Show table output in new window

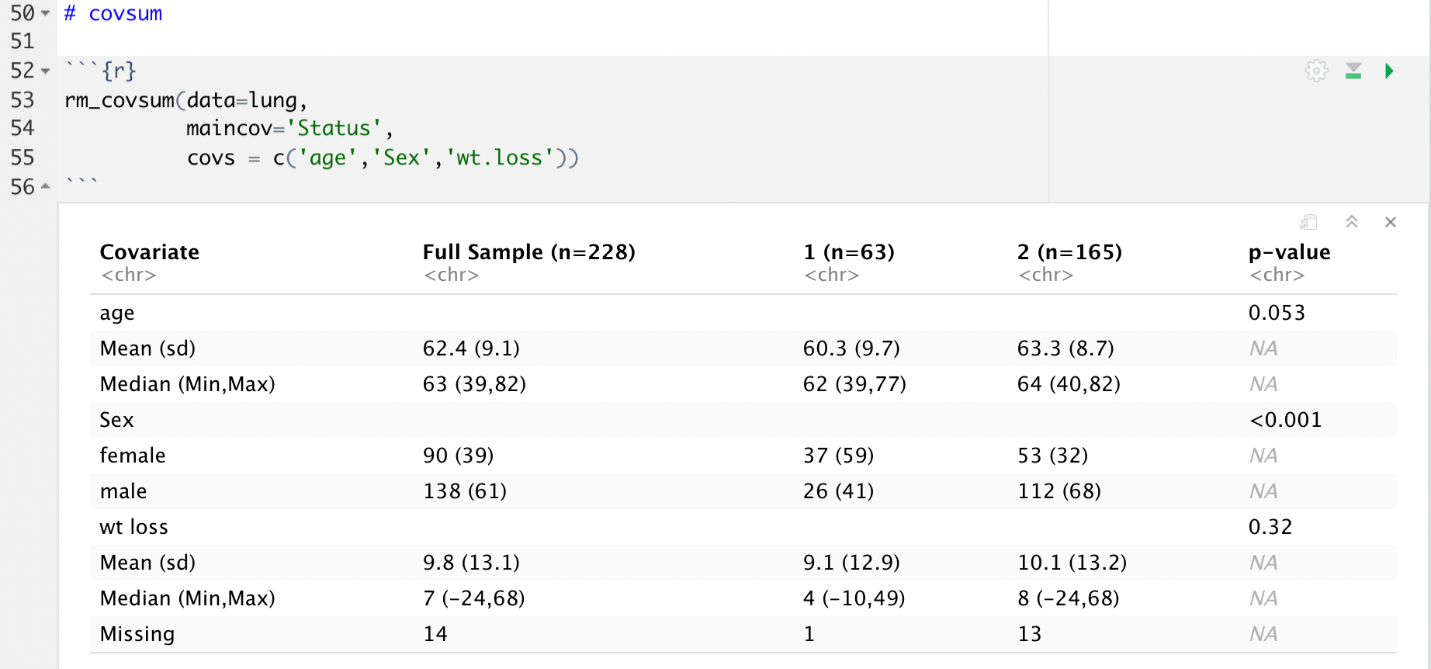click(1308, 223)
